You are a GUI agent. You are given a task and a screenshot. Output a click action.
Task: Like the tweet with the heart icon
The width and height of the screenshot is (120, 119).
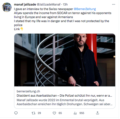(54, 113)
